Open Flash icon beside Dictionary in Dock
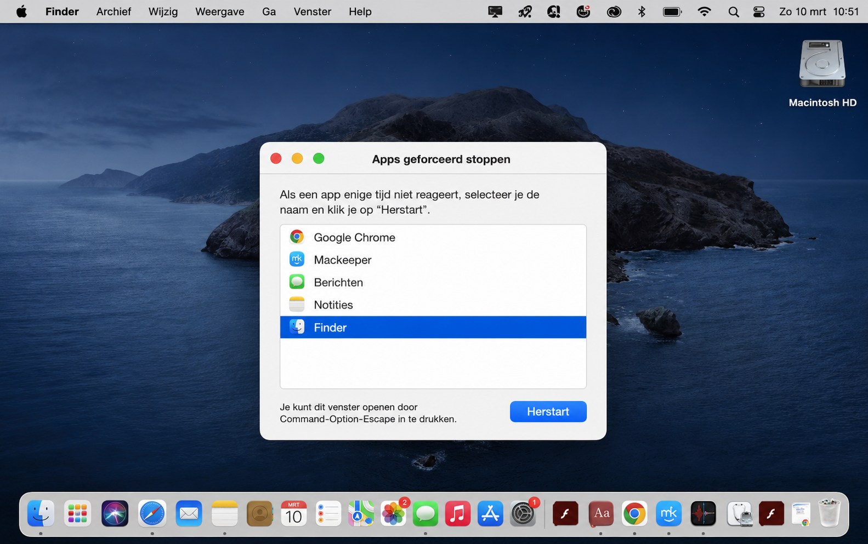The image size is (868, 544). click(565, 514)
